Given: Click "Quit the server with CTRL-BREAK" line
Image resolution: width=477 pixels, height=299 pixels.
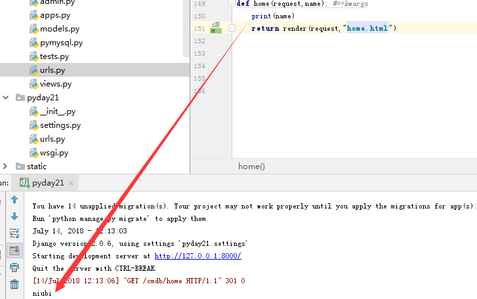Looking at the screenshot, I should [x=94, y=268].
